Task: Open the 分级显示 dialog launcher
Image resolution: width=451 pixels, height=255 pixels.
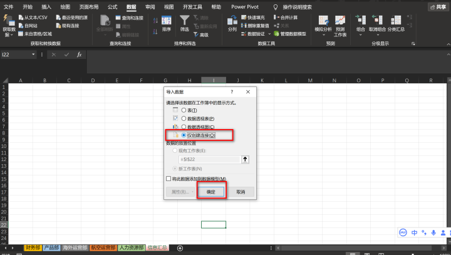Action: pyautogui.click(x=413, y=44)
